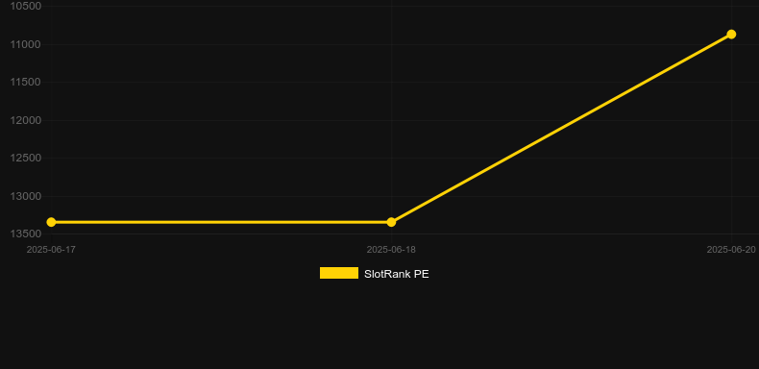
Task: Click horizontal gridline at 12000 in chart center
Action: [x=391, y=120]
